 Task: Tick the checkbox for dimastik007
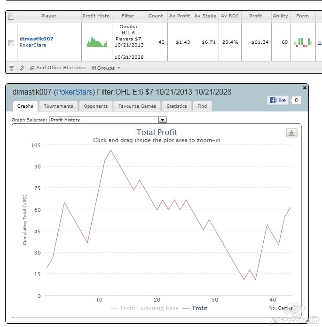coord(11,43)
